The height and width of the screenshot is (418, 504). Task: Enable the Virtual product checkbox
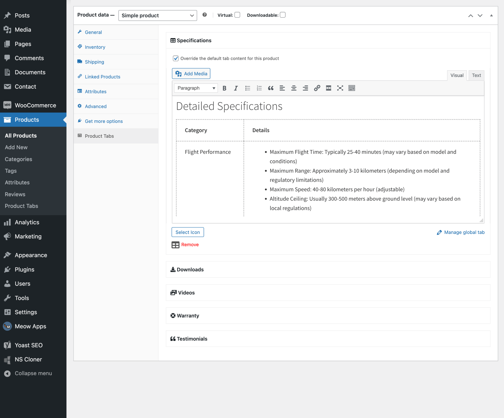point(237,15)
